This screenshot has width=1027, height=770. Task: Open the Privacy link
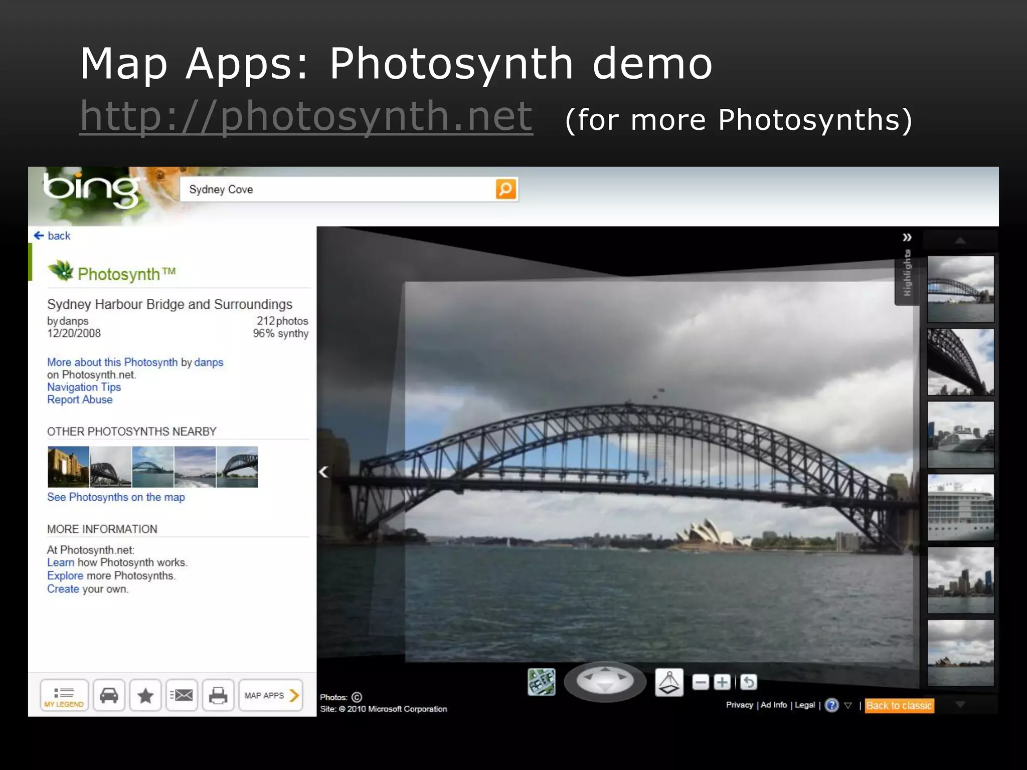point(739,705)
